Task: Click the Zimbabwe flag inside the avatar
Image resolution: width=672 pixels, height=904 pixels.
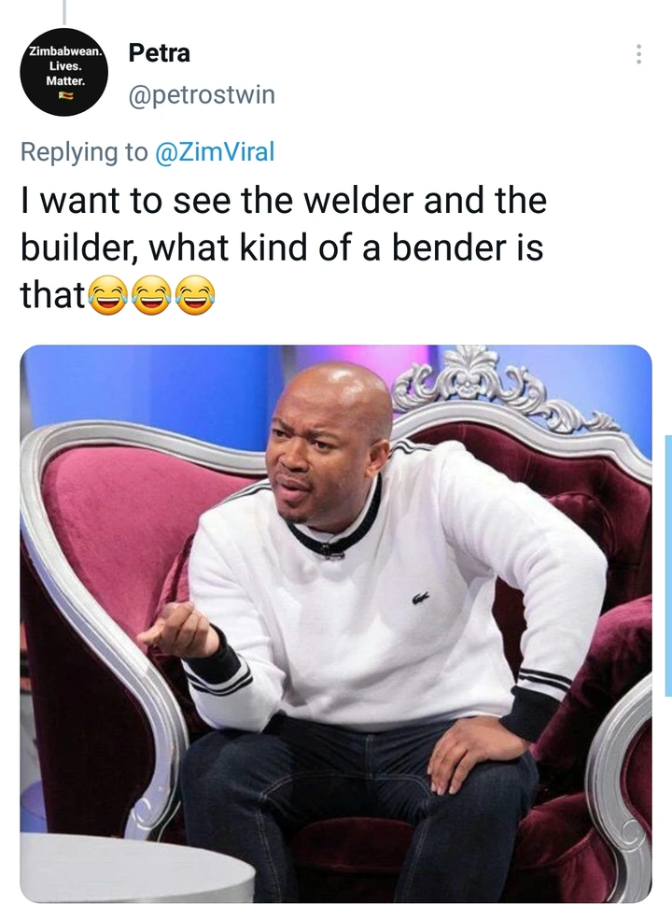Action: click(64, 95)
